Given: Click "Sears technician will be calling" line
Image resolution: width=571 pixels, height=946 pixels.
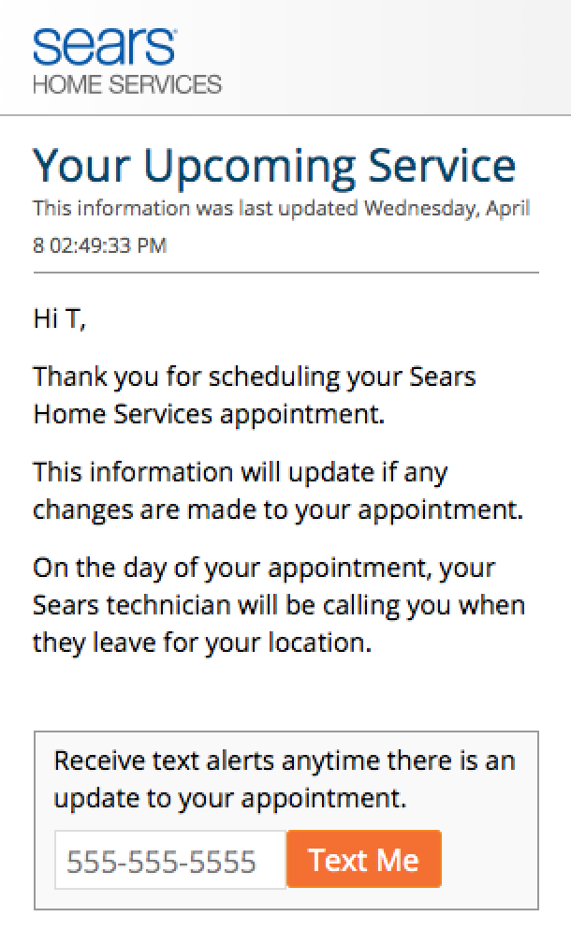Looking at the screenshot, I should (x=279, y=605).
